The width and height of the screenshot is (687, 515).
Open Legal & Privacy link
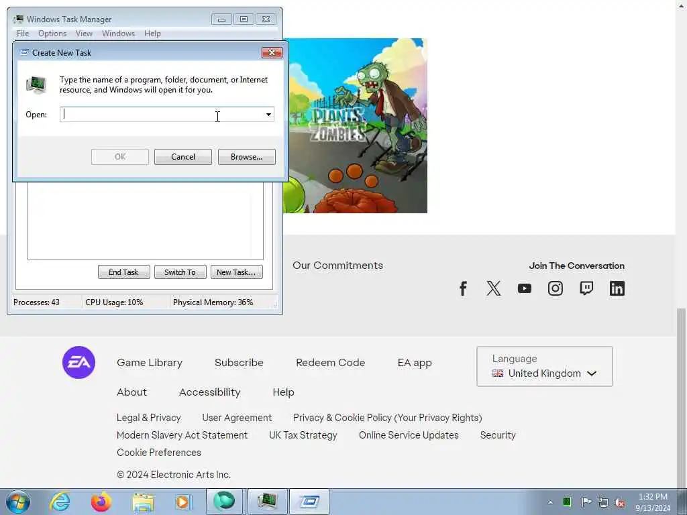[148, 417]
